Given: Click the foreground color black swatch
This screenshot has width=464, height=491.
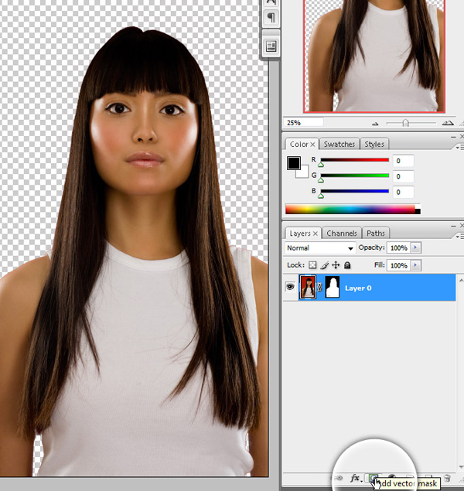Looking at the screenshot, I should tap(293, 163).
